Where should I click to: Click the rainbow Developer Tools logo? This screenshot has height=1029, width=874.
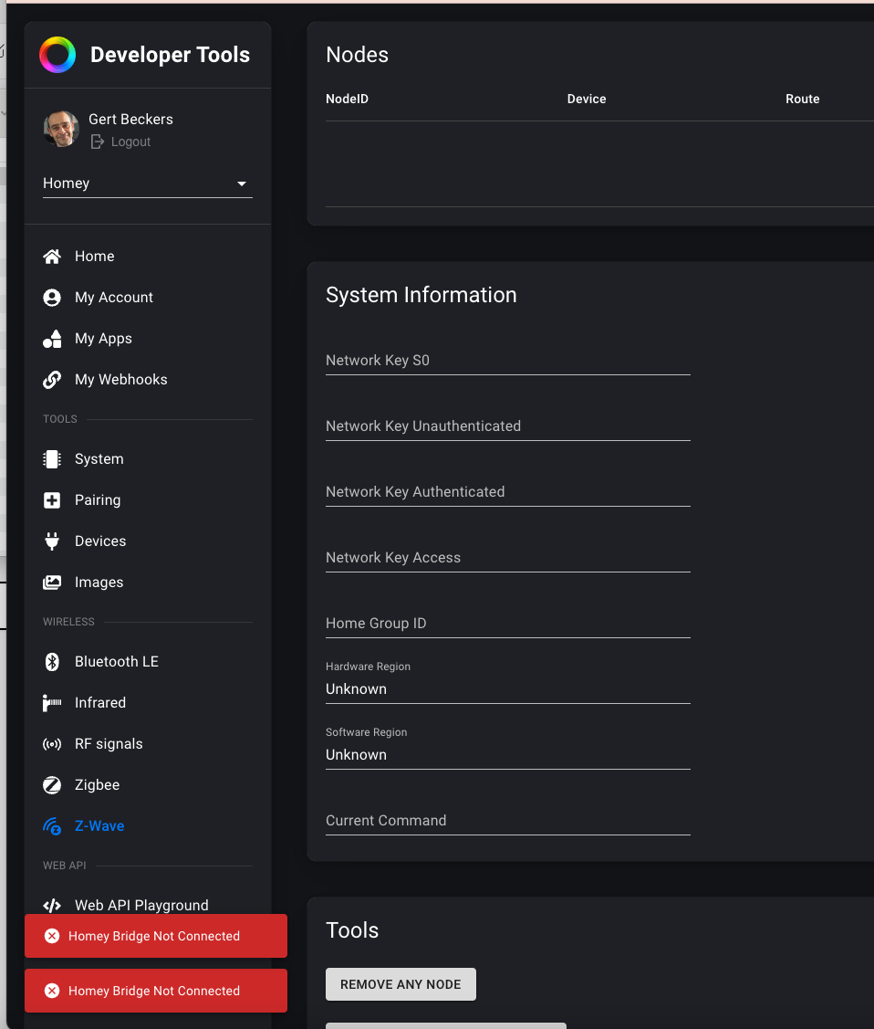click(57, 55)
